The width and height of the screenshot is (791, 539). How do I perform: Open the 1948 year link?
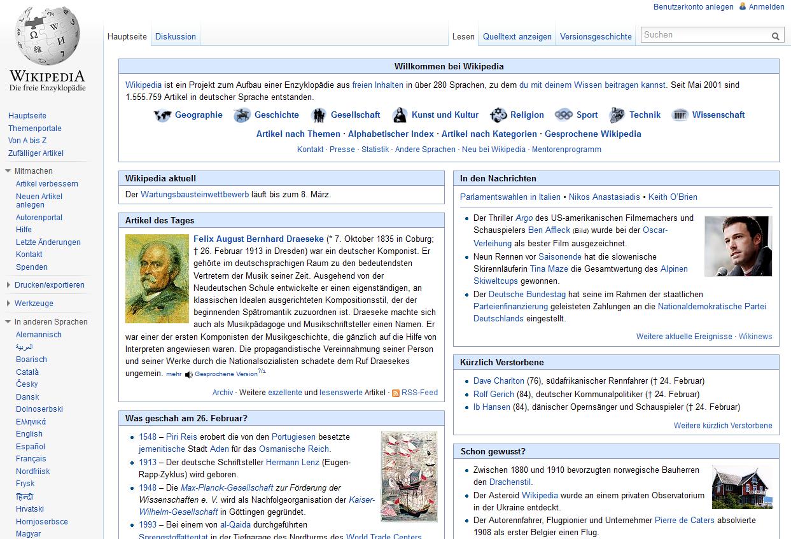point(148,488)
